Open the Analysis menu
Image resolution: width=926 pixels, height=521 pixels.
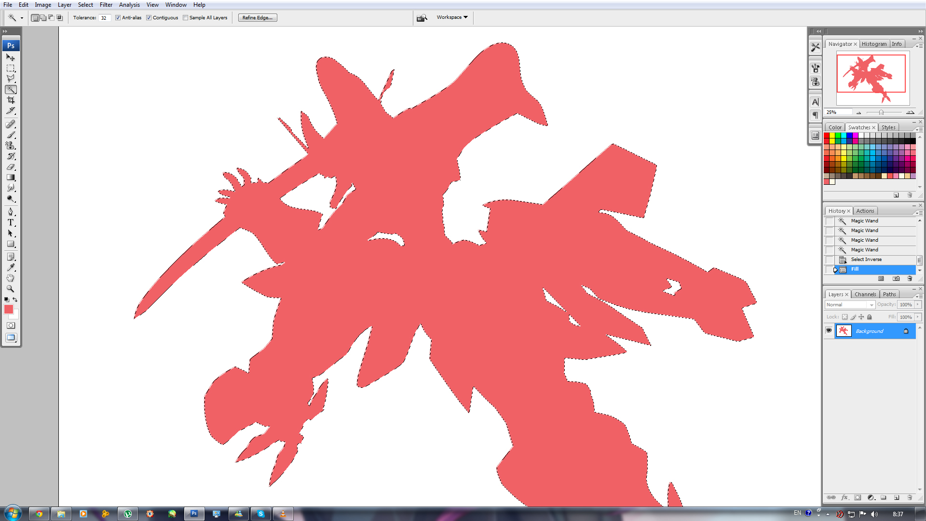[129, 5]
